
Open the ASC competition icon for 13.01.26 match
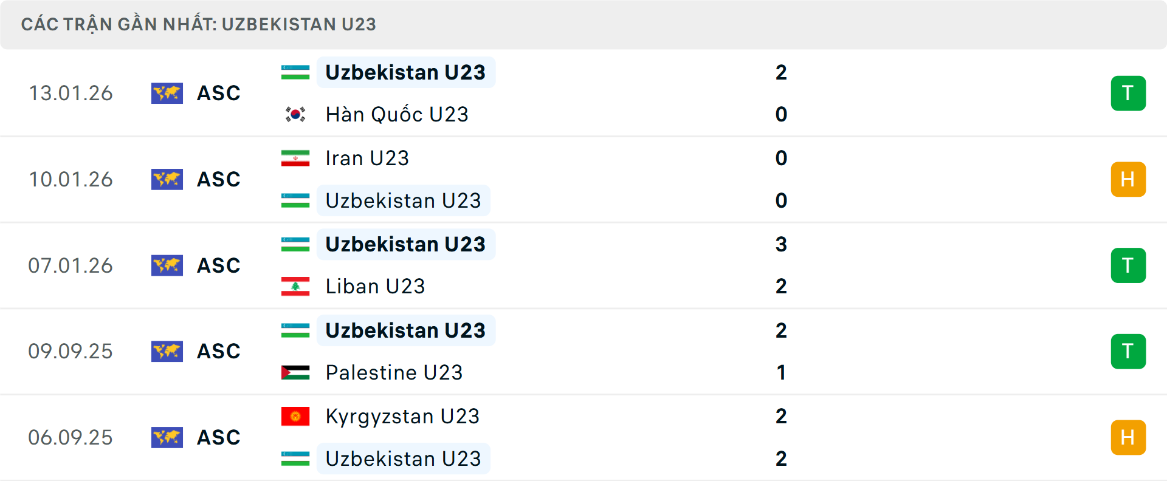(167, 93)
